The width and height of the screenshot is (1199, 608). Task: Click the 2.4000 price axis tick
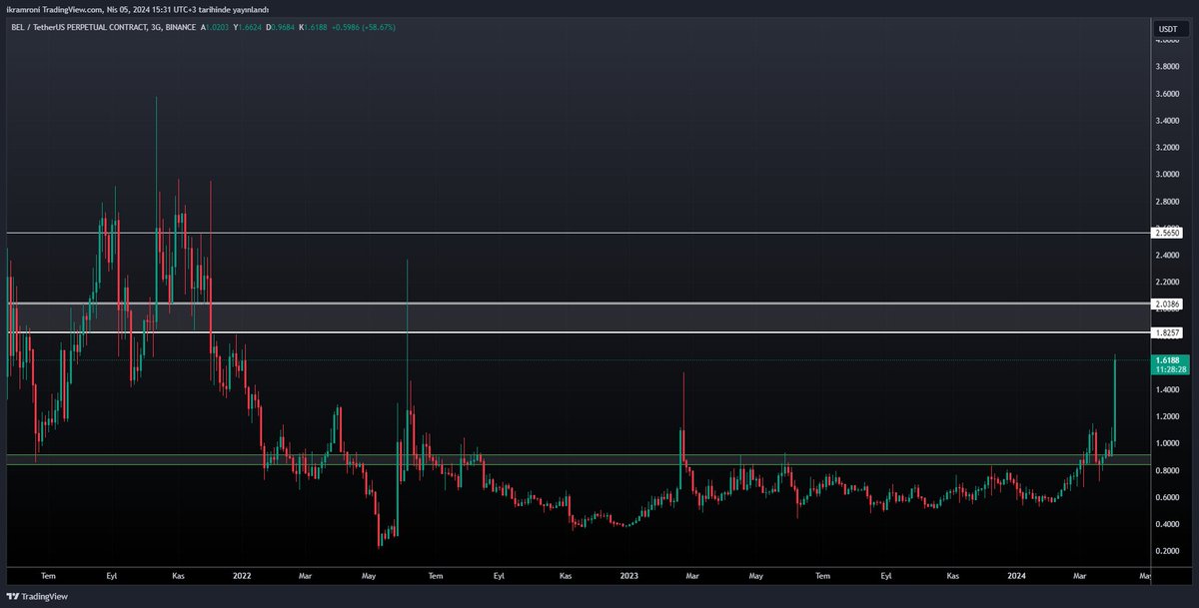coord(1167,255)
